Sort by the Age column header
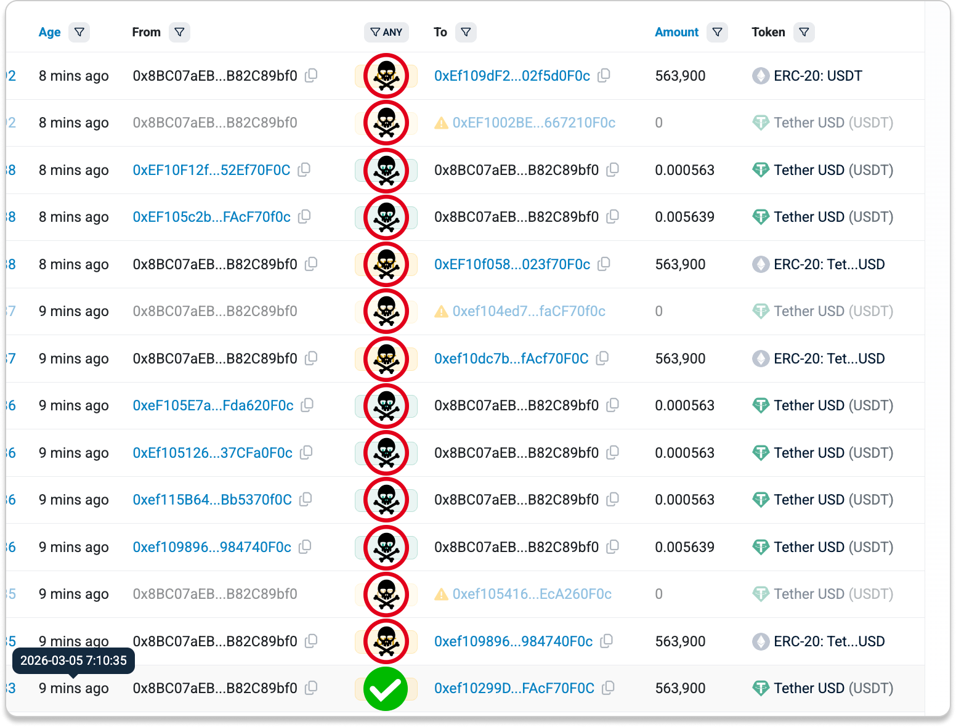This screenshot has width=956, height=727. tap(49, 32)
